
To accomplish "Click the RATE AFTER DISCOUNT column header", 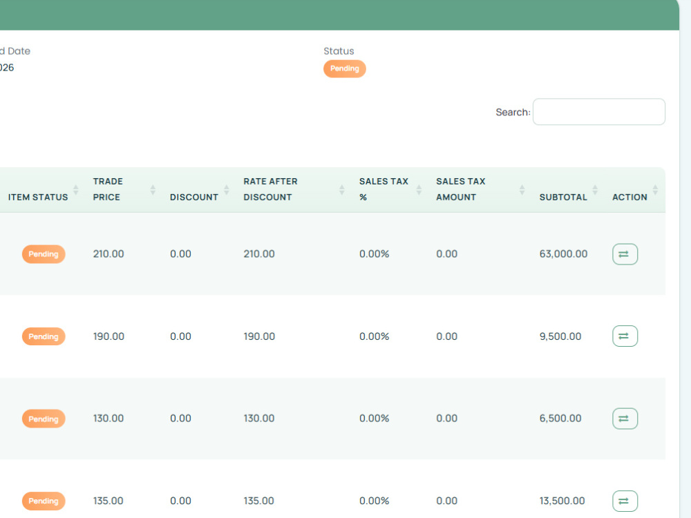I will point(271,189).
